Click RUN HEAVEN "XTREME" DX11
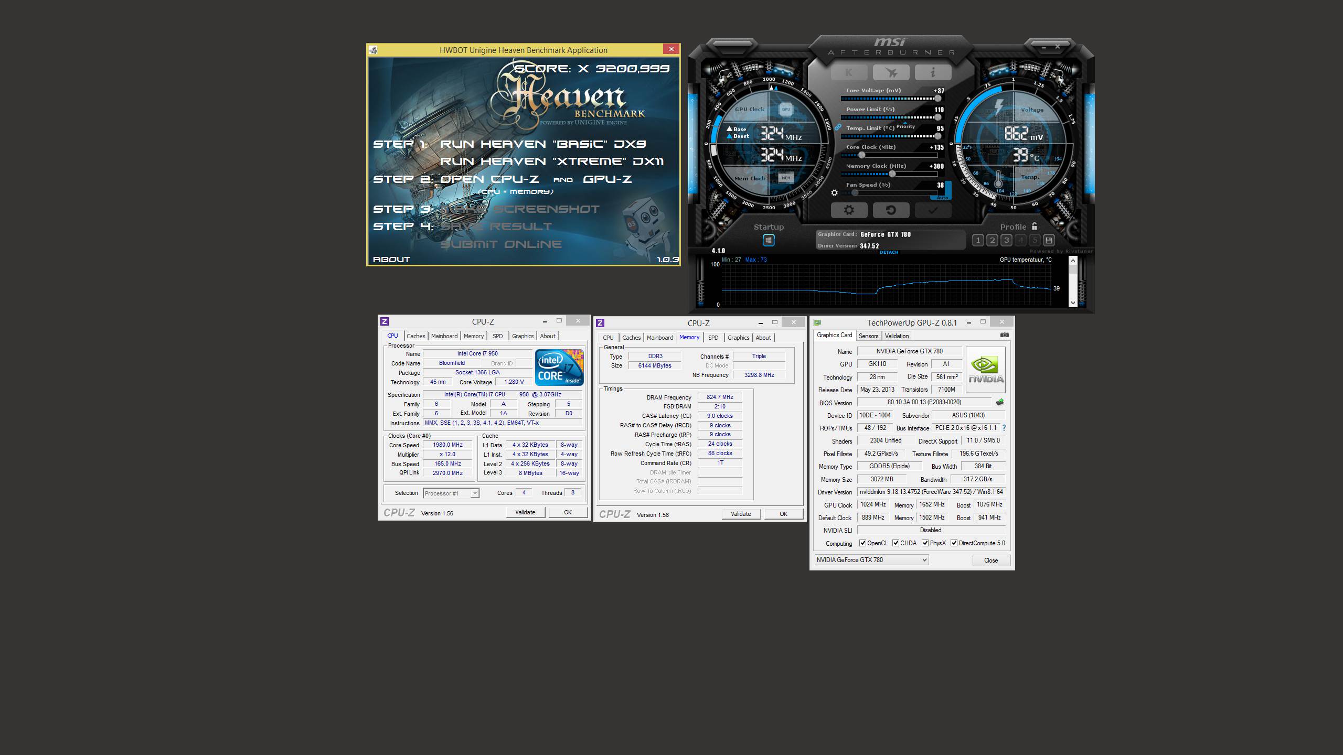 551,161
